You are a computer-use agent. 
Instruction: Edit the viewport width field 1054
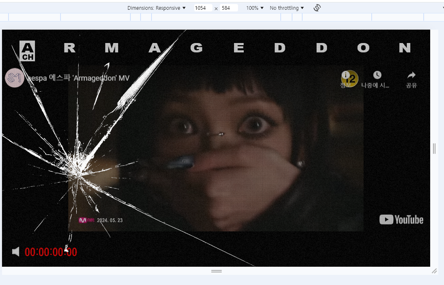coord(203,8)
